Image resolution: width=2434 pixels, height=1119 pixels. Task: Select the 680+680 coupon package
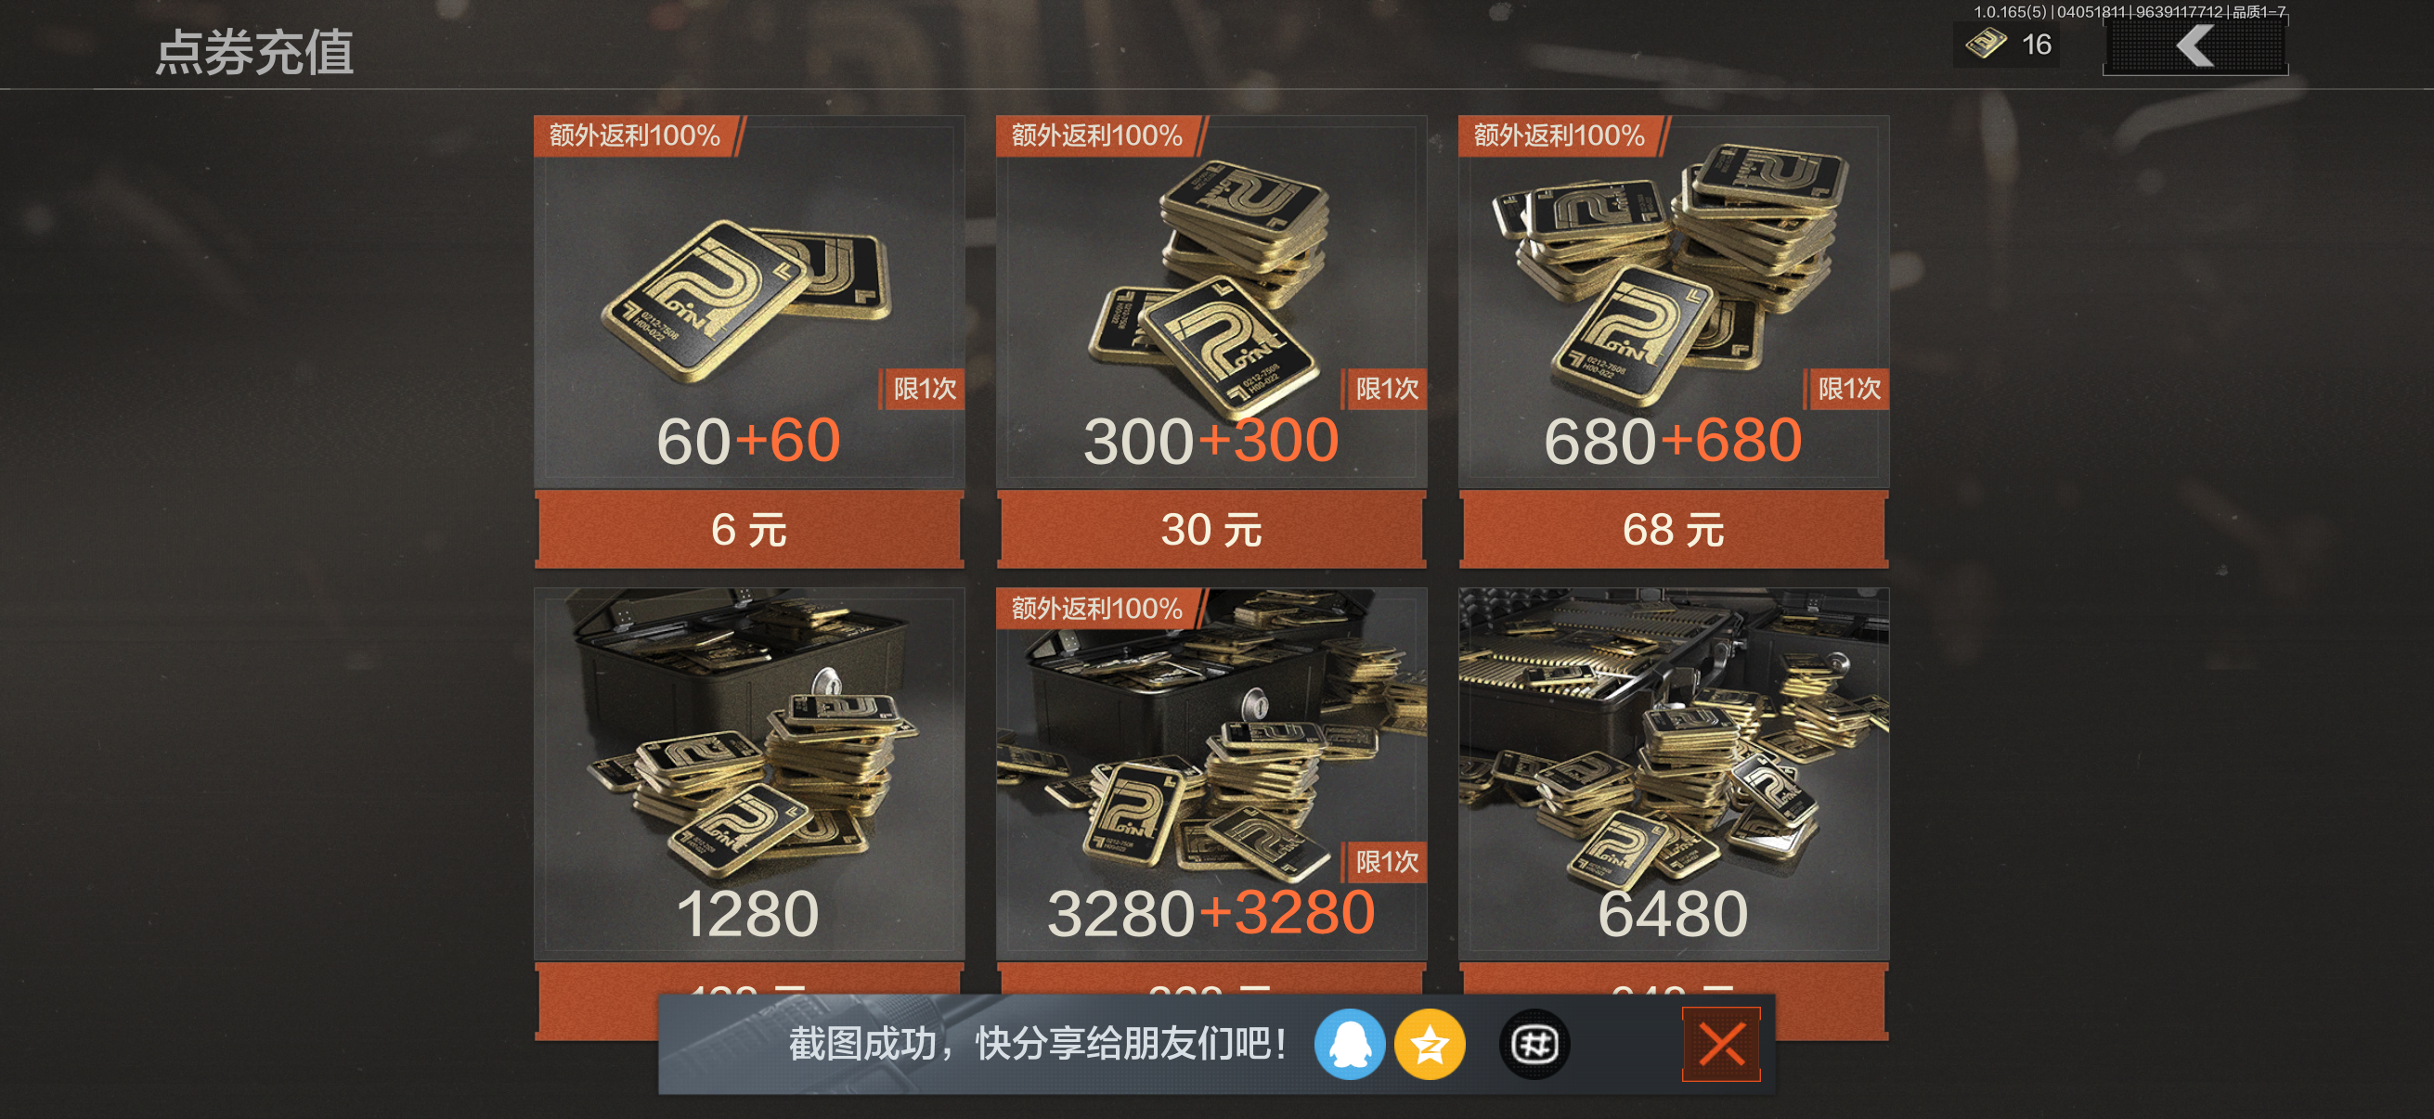(1674, 302)
